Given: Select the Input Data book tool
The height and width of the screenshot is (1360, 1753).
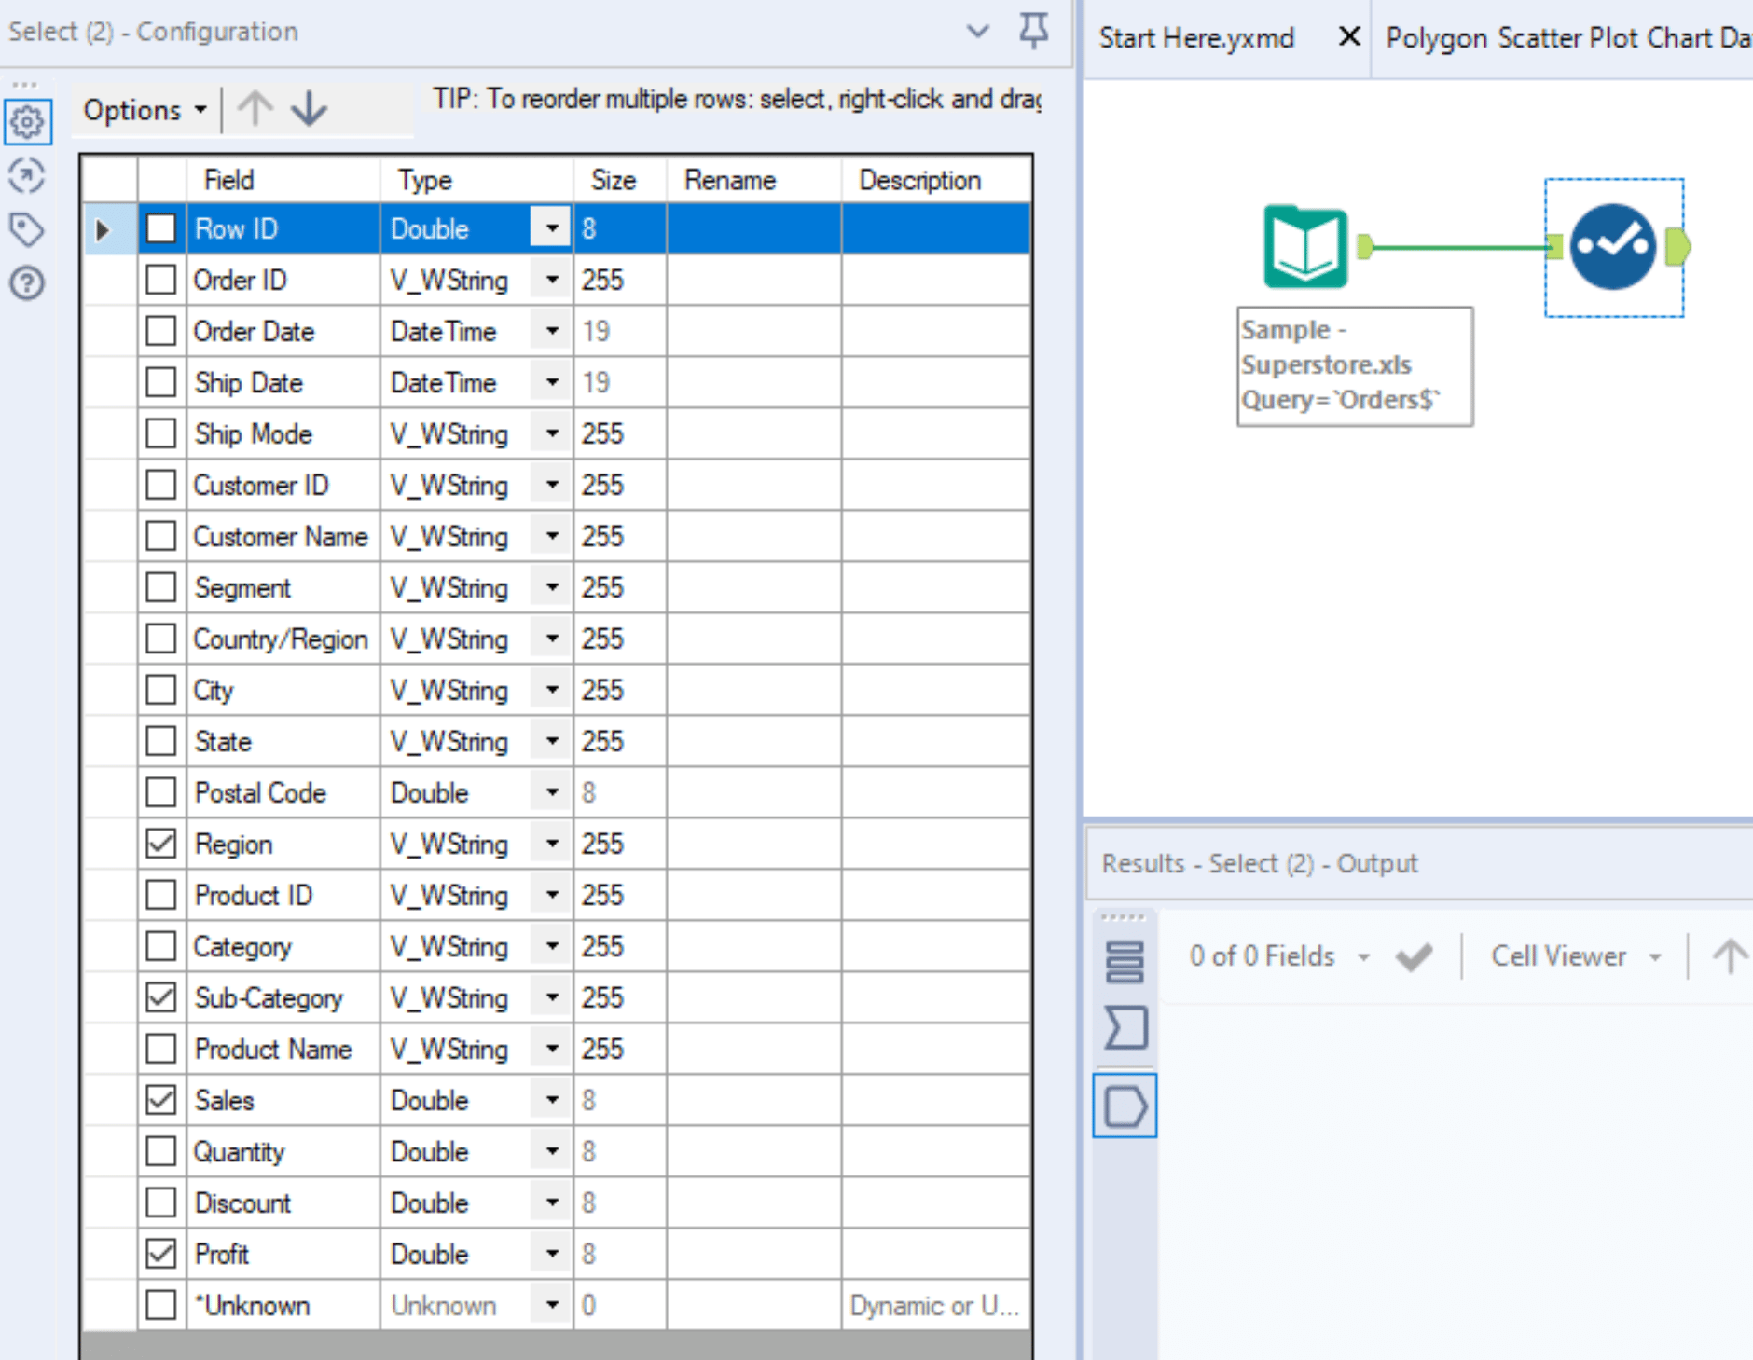Looking at the screenshot, I should 1304,247.
